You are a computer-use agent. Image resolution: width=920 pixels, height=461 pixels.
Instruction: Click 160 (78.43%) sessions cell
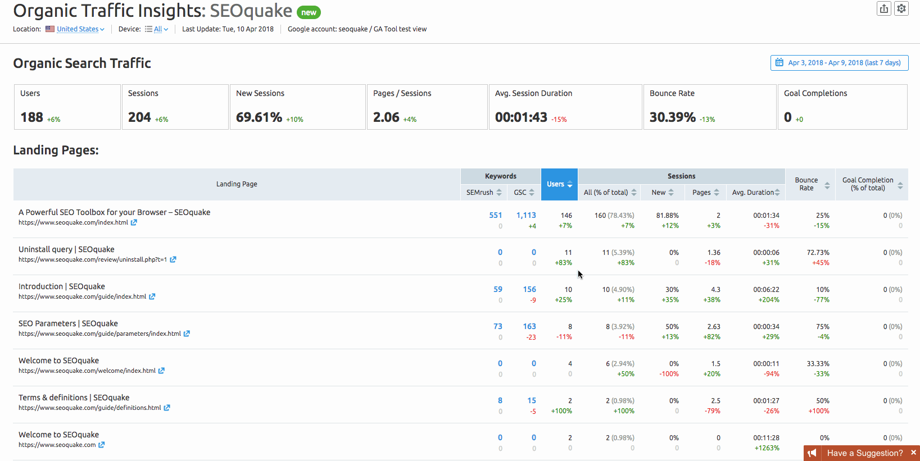pyautogui.click(x=614, y=215)
